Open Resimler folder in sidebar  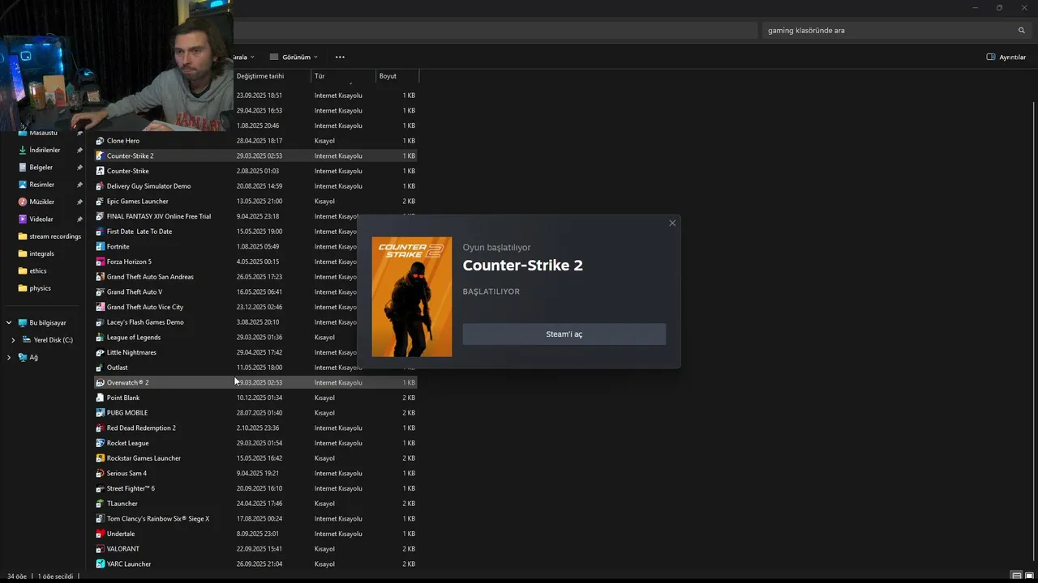41,185
